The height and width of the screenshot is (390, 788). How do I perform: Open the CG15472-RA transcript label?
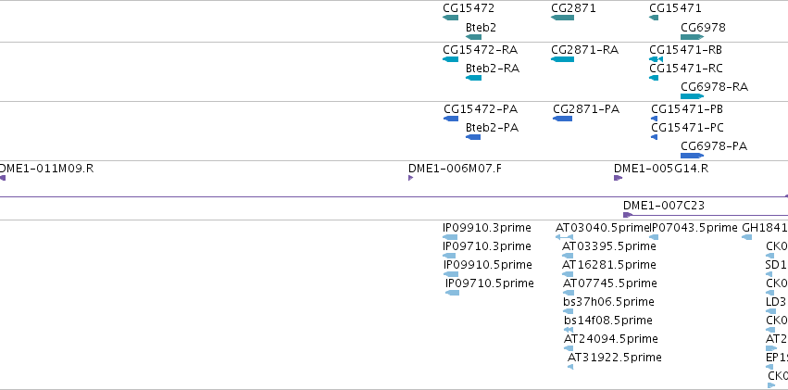(x=480, y=50)
